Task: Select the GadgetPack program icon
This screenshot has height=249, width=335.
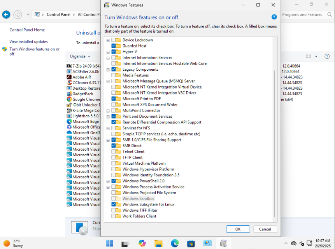Action: tap(69, 94)
